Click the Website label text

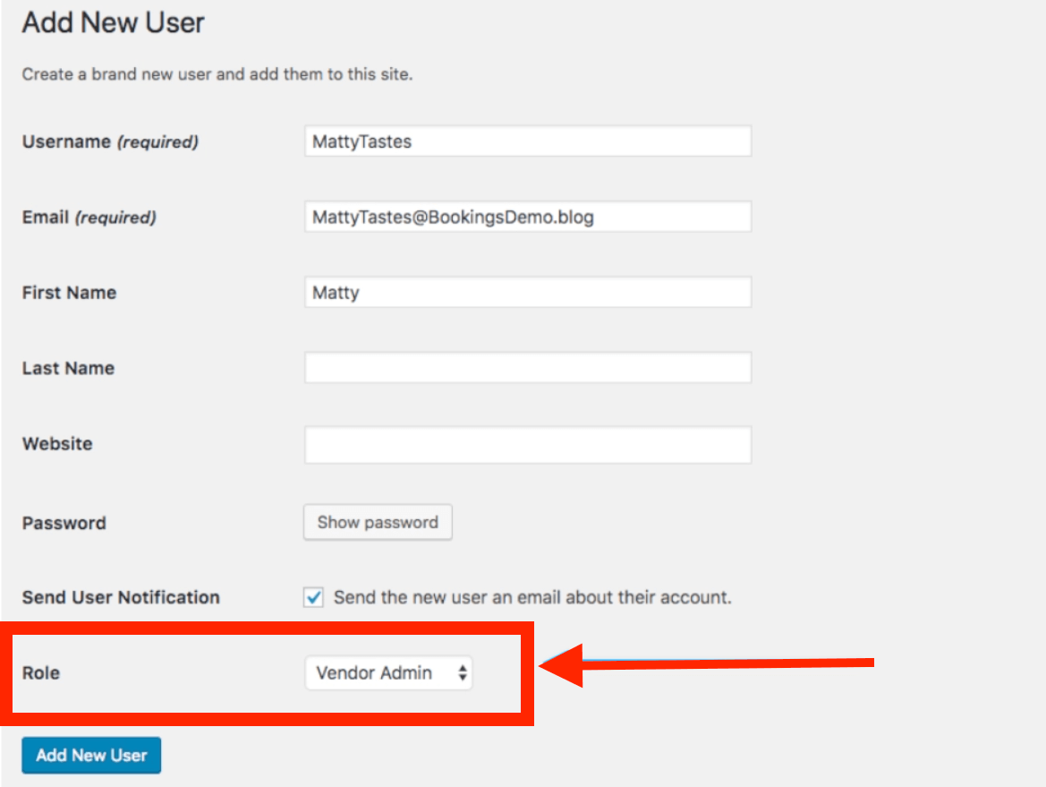click(56, 444)
